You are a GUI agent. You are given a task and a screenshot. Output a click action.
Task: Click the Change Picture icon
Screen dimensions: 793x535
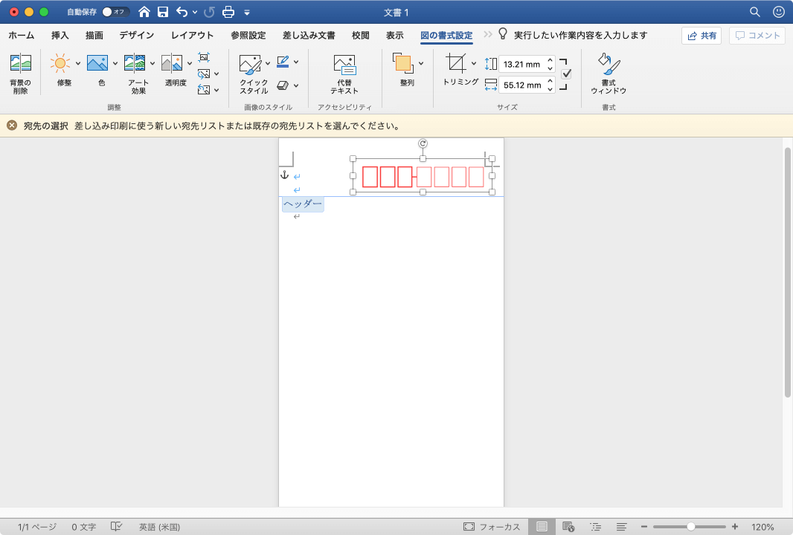[204, 74]
